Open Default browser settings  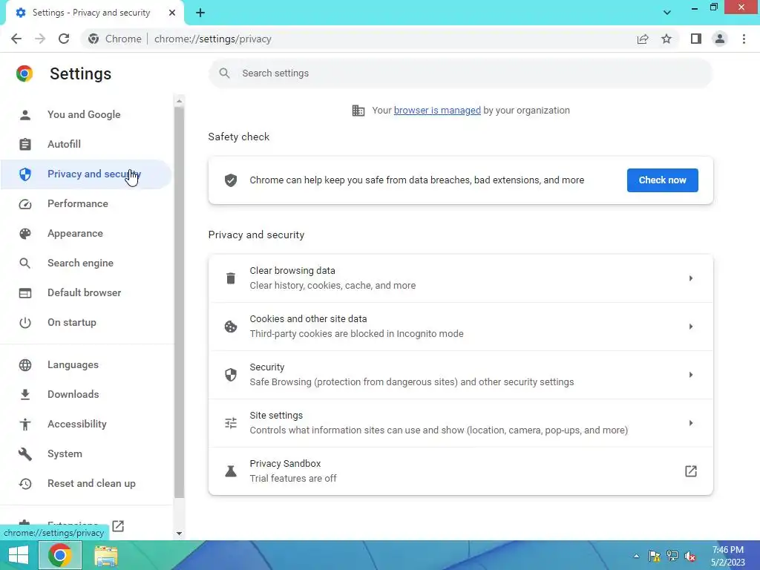86,292
